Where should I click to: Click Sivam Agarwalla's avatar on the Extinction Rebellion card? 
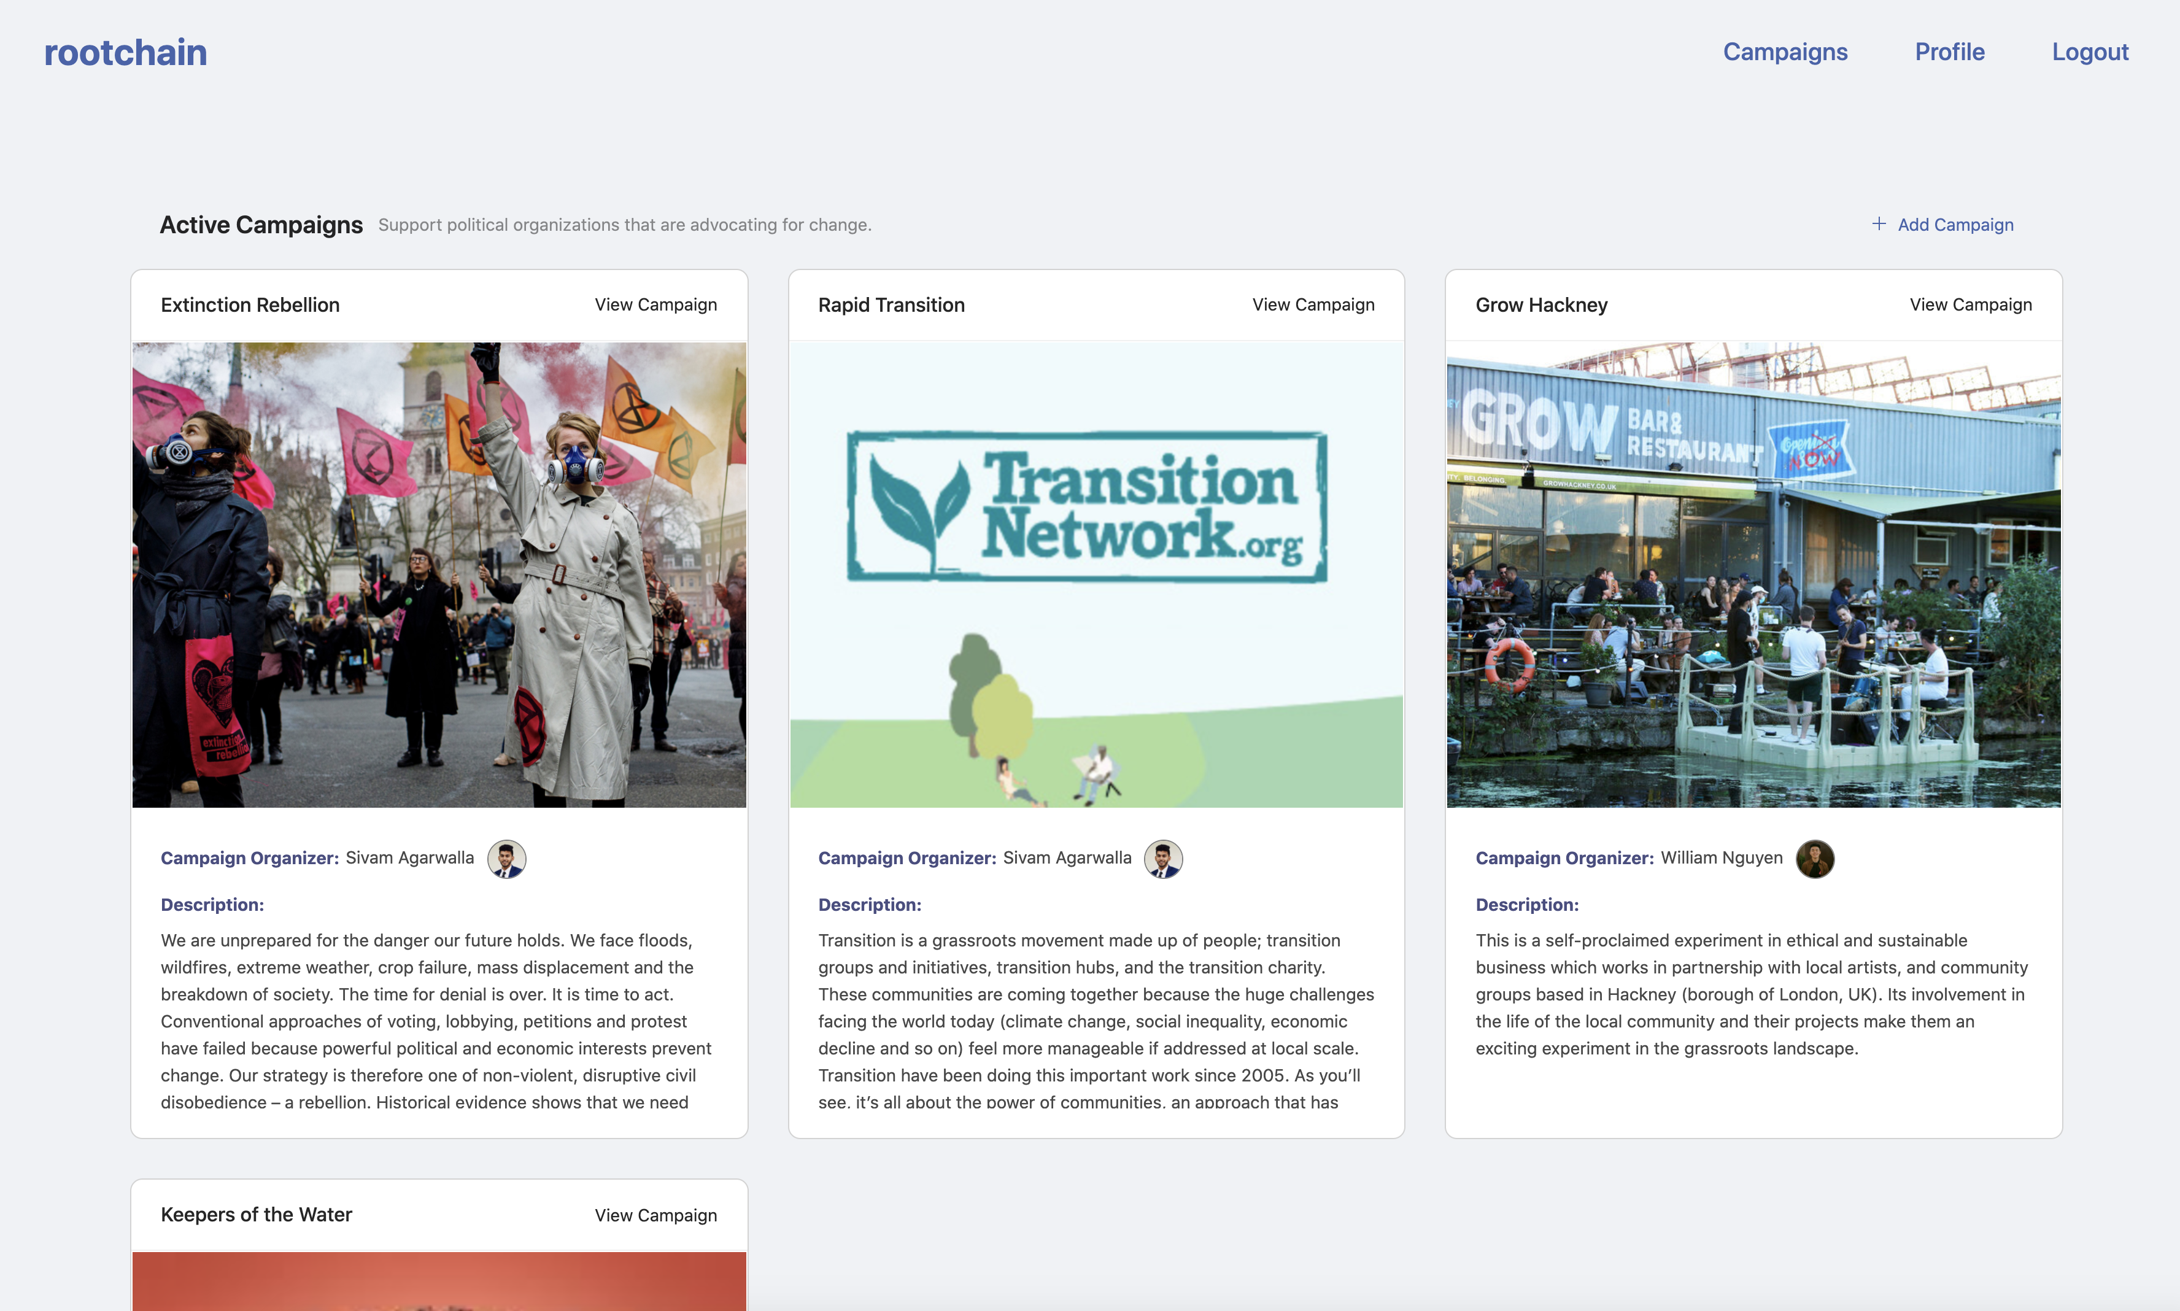506,859
